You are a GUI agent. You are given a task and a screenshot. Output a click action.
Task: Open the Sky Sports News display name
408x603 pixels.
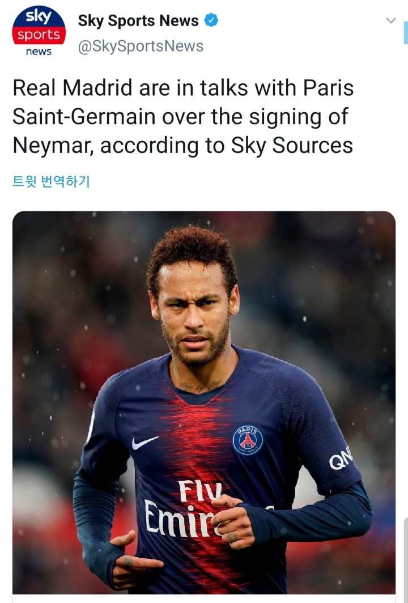(x=138, y=20)
